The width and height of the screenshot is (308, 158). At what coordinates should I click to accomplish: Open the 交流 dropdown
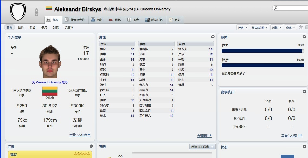coord(290,27)
